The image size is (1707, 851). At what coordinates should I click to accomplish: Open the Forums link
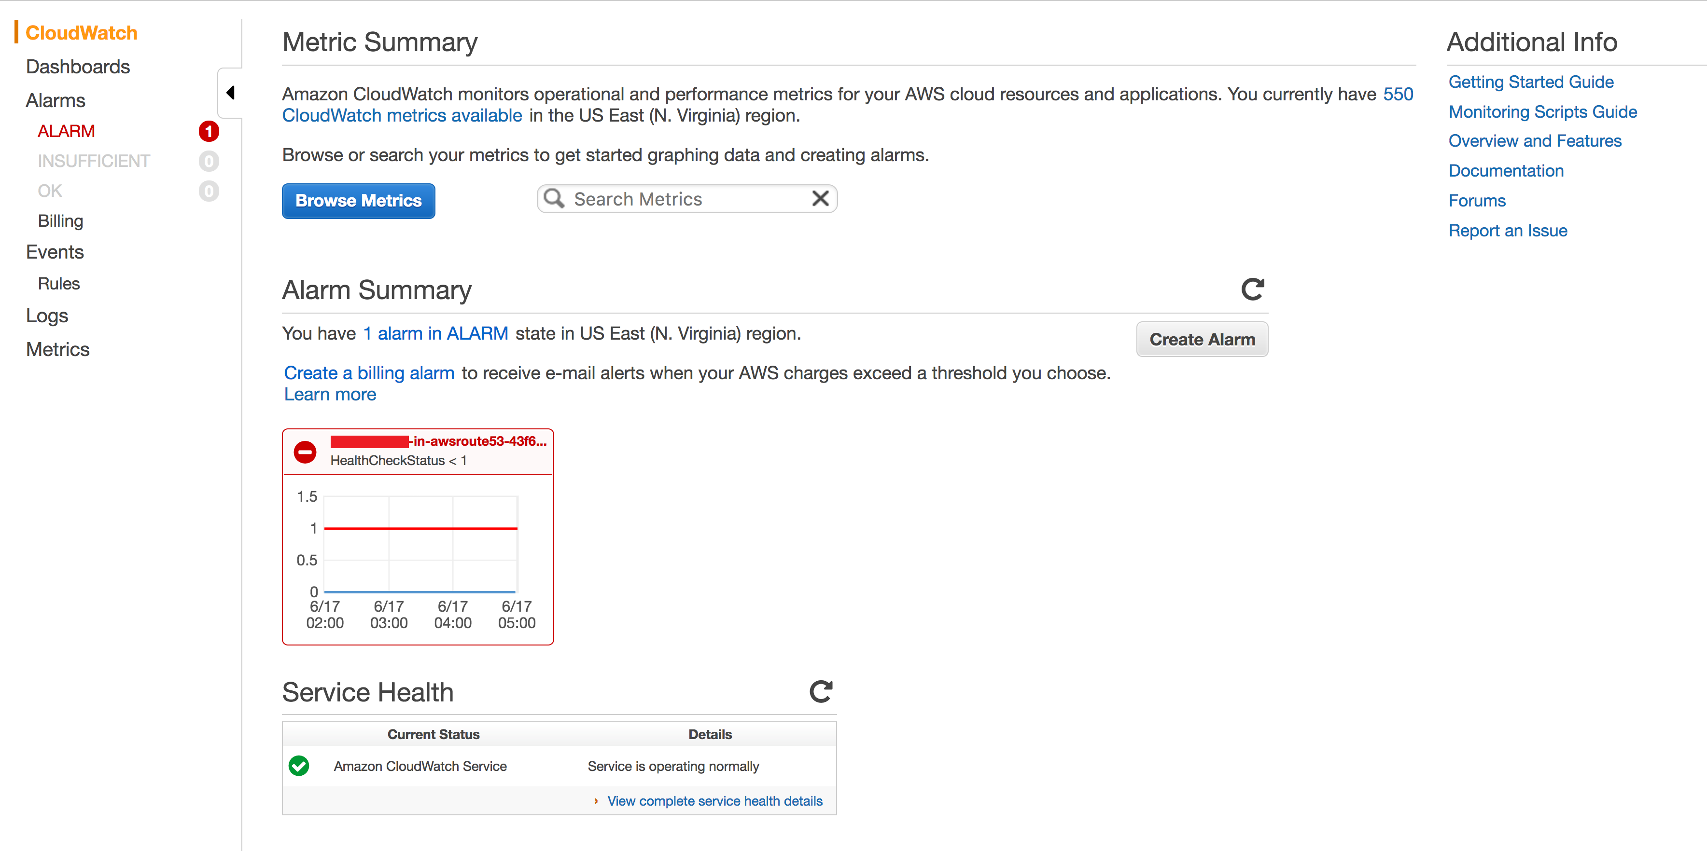tap(1477, 201)
